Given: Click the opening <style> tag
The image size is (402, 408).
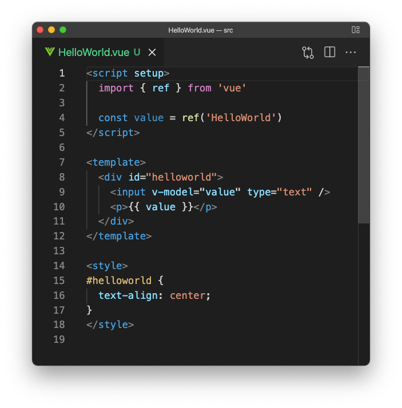Looking at the screenshot, I should (107, 266).
